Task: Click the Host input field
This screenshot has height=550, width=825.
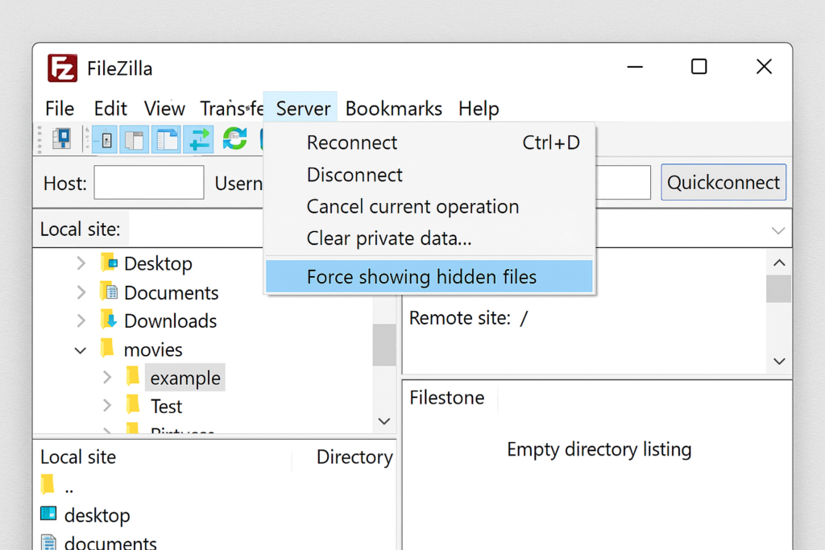Action: click(149, 183)
